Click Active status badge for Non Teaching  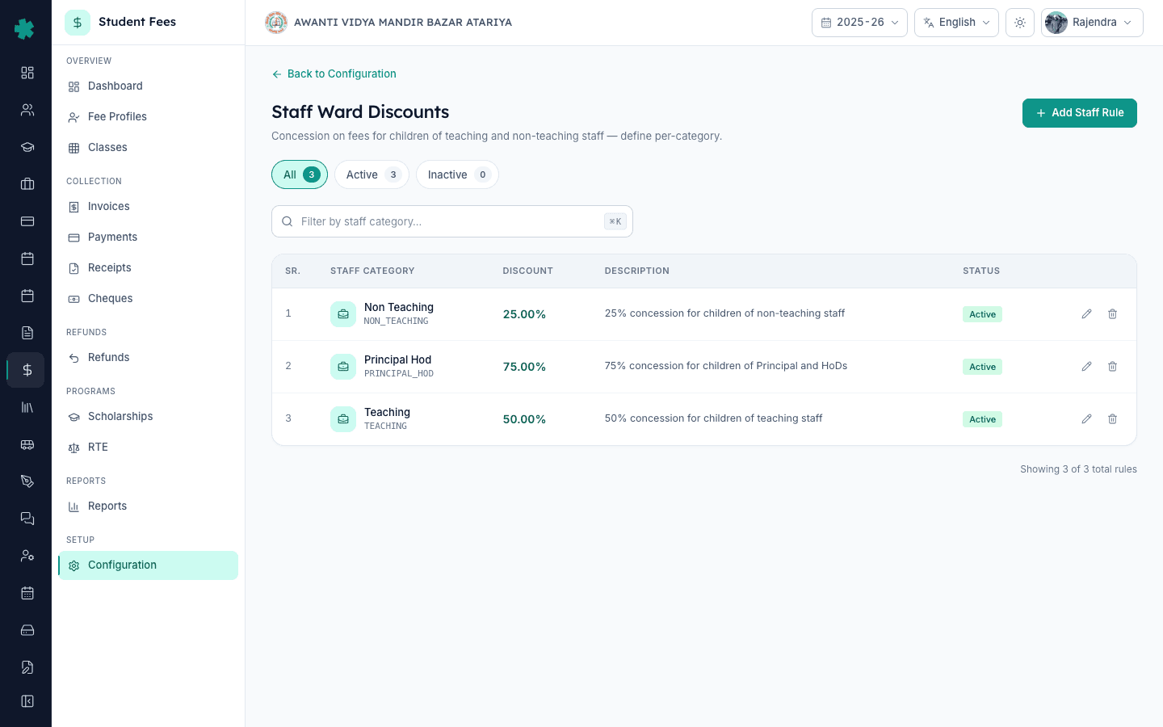click(982, 314)
